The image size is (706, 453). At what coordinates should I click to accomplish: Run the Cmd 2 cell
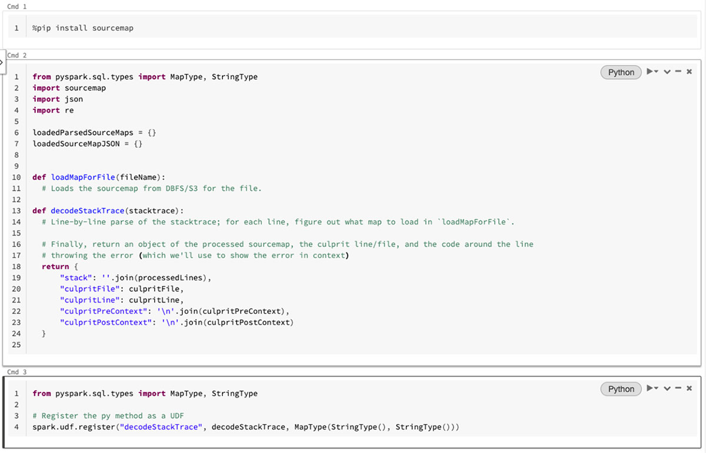(651, 72)
